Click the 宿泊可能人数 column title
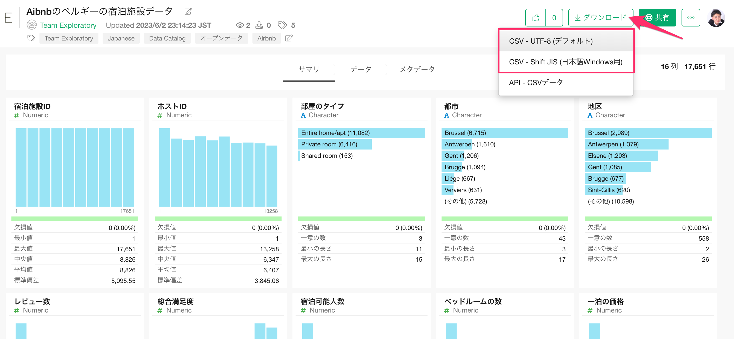The width and height of the screenshot is (734, 339). [x=322, y=301]
